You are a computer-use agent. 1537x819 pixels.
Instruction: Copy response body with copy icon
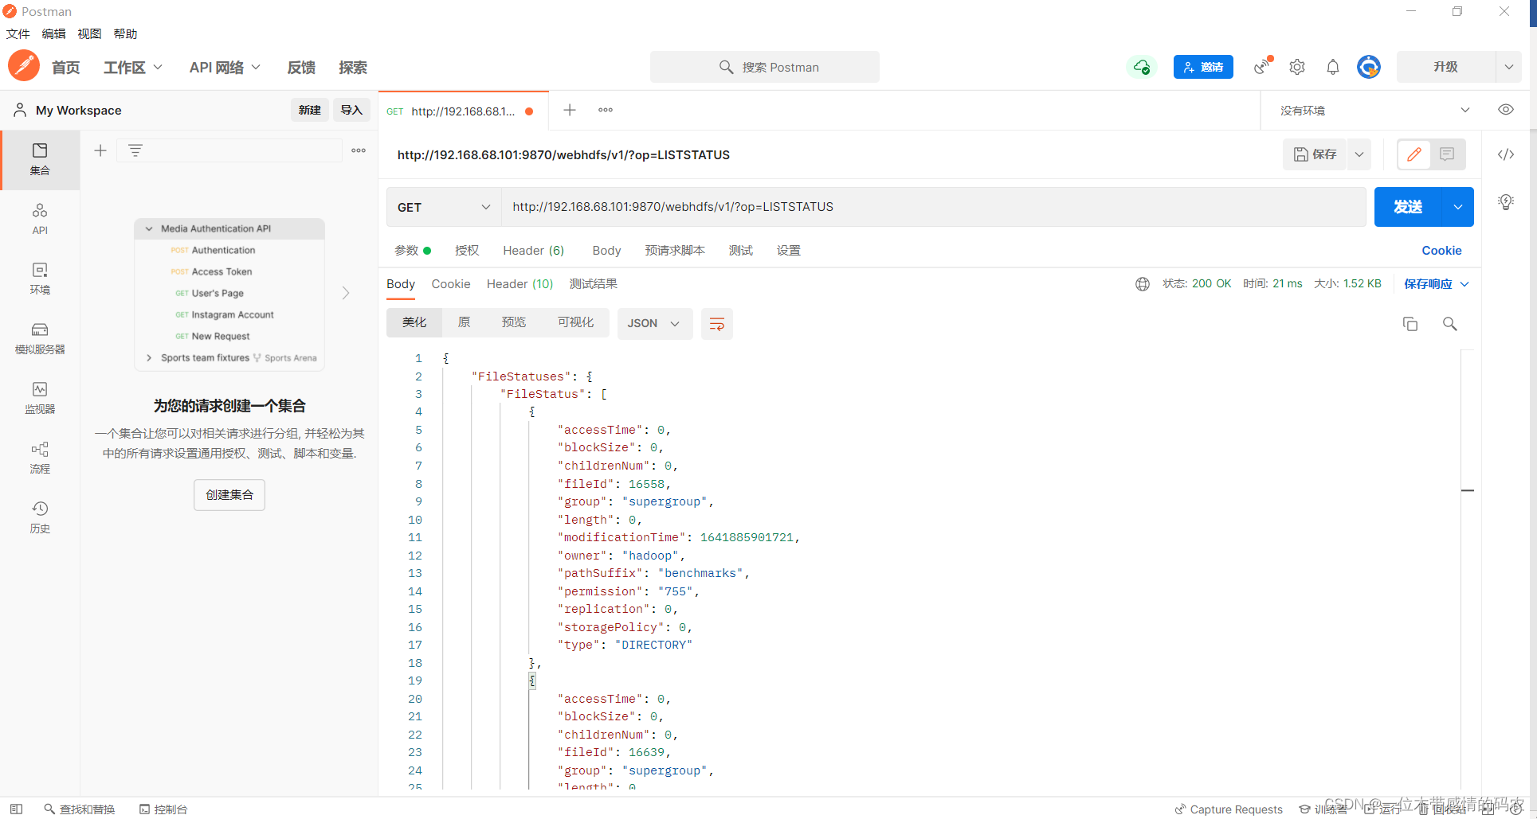(1410, 324)
